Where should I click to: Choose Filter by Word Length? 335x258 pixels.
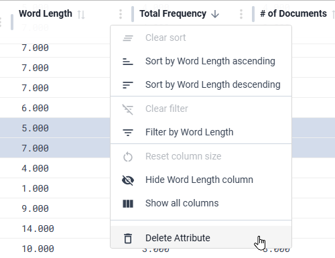[x=201, y=132]
